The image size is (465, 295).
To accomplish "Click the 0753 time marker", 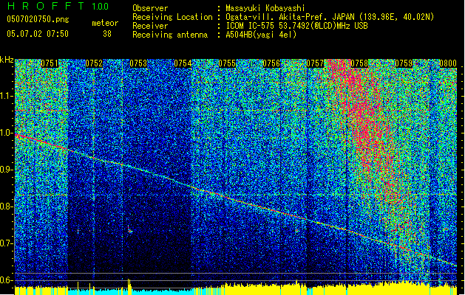I will pyautogui.click(x=138, y=63).
